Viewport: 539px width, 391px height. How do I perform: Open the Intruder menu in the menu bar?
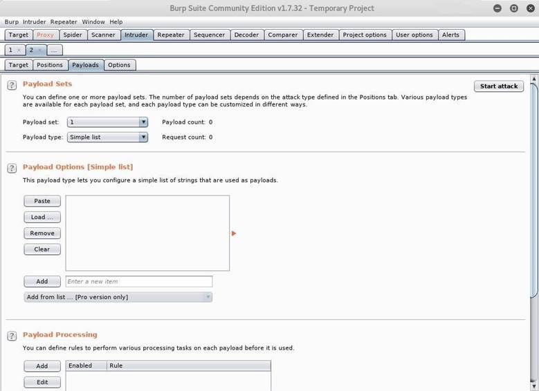point(34,22)
